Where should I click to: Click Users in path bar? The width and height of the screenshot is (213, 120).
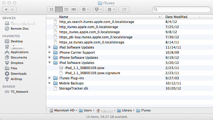tap(85, 111)
